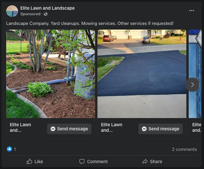The image size is (204, 169).
Task: Open the three-dot post options menu
Action: (x=192, y=11)
